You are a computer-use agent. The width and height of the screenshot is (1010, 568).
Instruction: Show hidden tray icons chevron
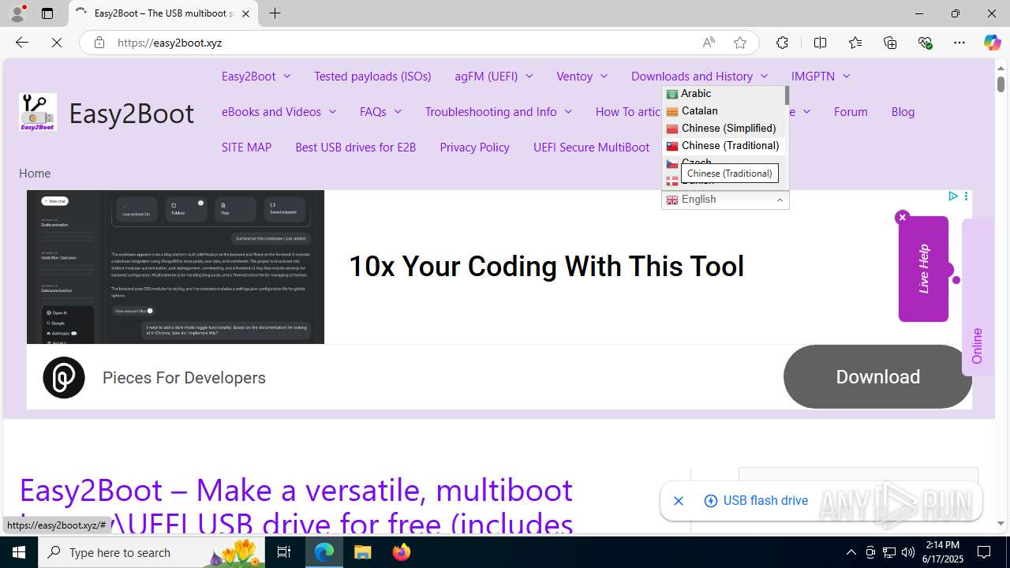pos(851,552)
